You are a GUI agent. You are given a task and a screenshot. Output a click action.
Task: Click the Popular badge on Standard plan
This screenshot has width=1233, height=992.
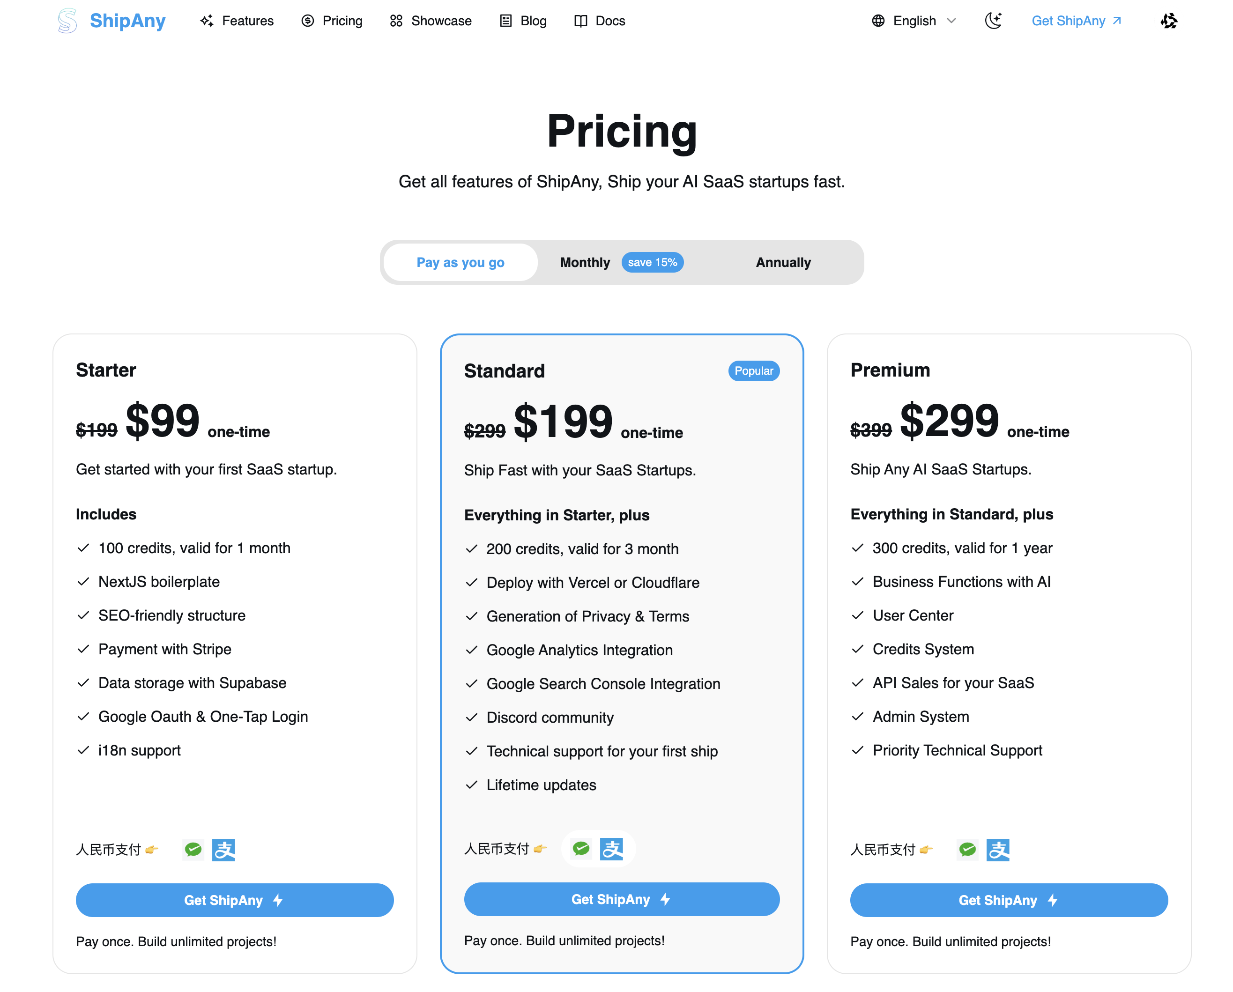point(753,371)
